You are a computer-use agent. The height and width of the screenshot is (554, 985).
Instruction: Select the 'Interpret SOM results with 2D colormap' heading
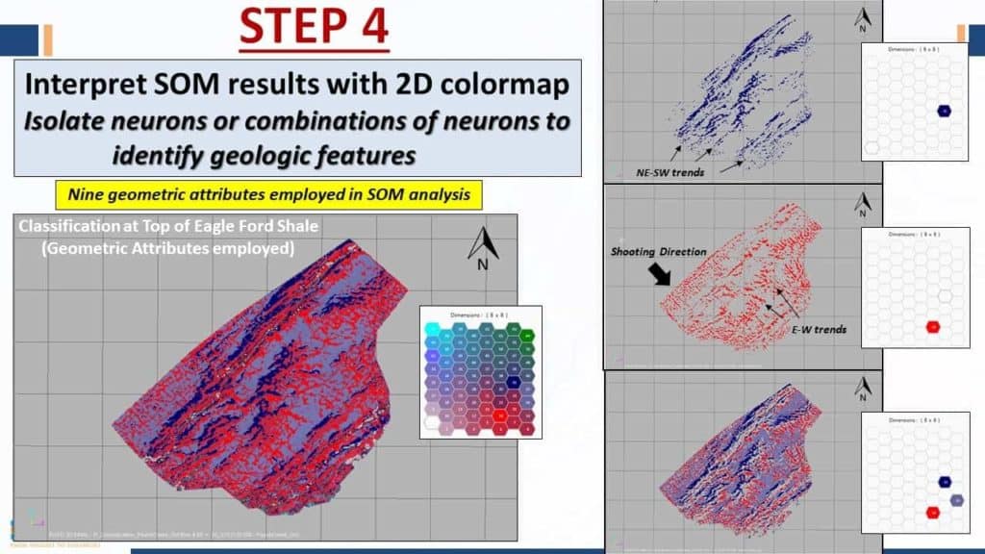click(x=297, y=84)
